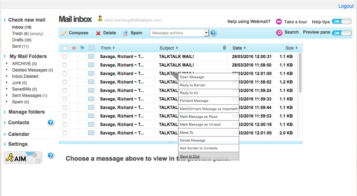Click envelope icon of 11:59:24 message

(x=91, y=91)
